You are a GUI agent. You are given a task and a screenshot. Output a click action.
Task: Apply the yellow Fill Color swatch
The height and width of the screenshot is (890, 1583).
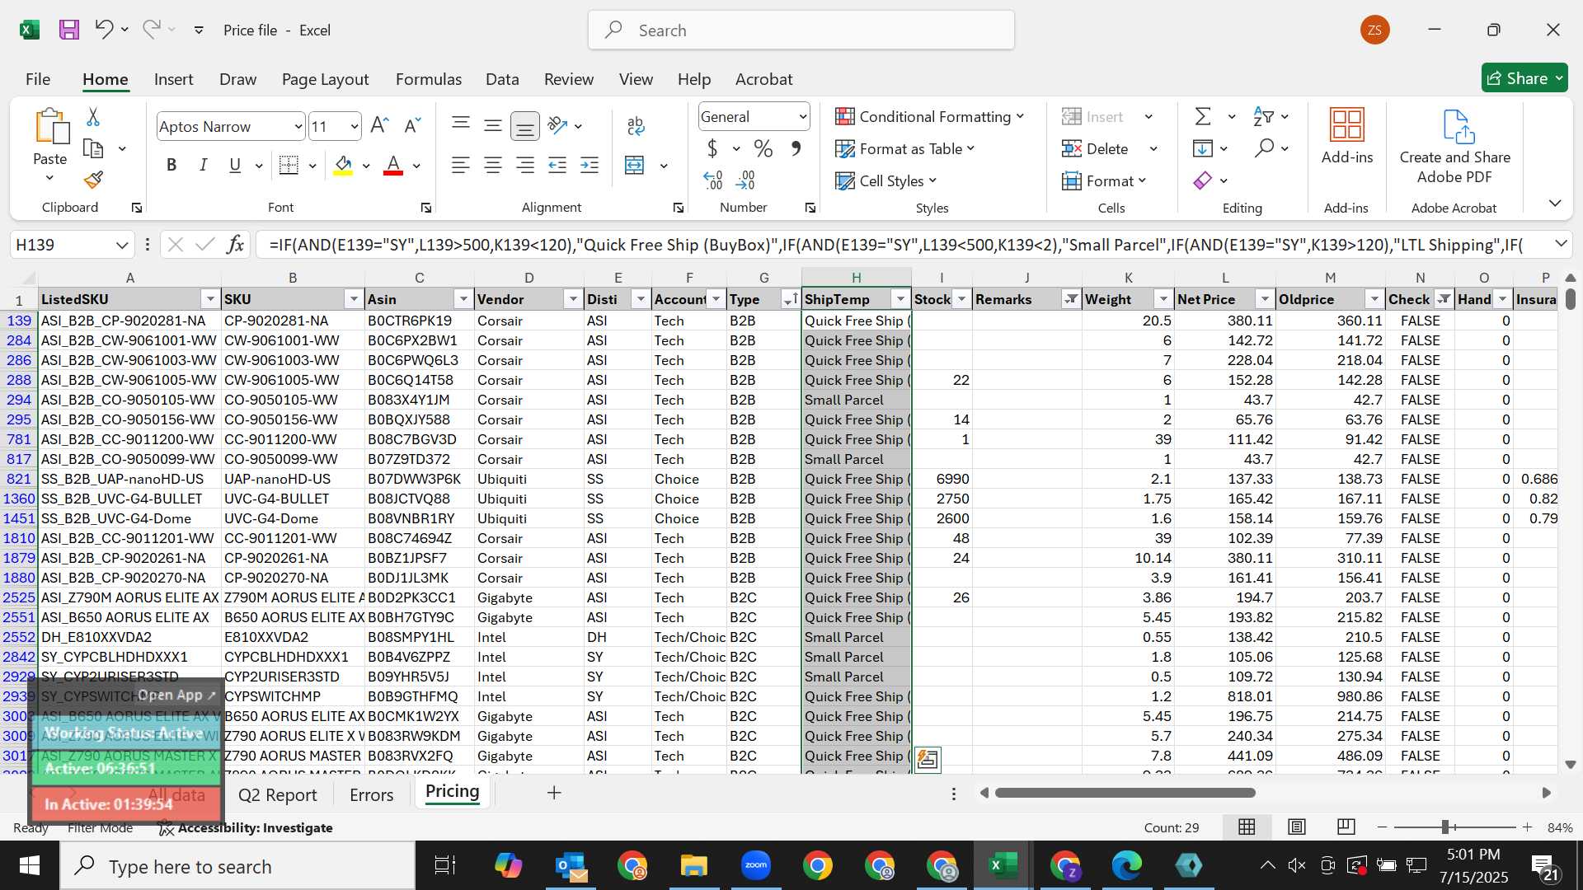coord(344,166)
